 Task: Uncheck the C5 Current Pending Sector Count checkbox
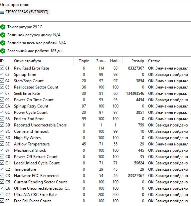tap(2, 182)
